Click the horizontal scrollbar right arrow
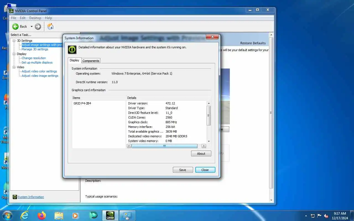The width and height of the screenshot is (354, 221). pos(204,146)
